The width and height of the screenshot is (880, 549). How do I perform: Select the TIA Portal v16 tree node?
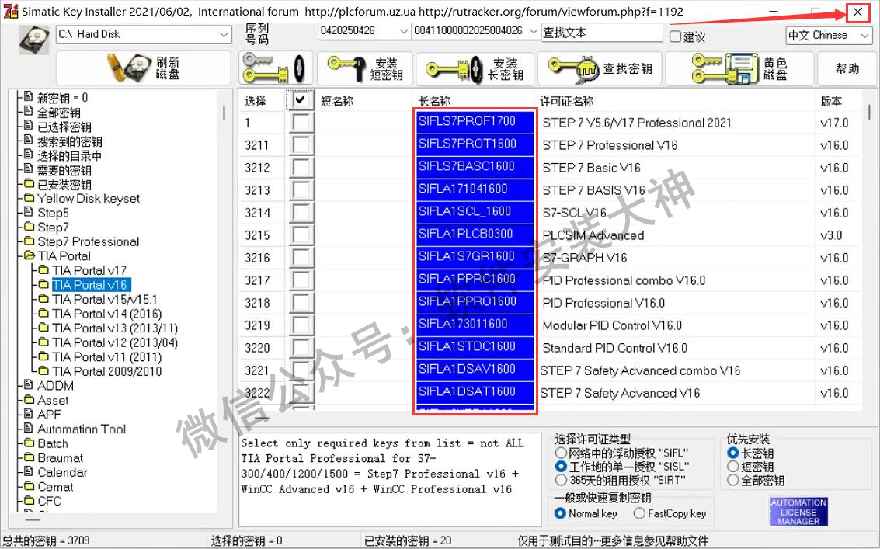(x=90, y=285)
